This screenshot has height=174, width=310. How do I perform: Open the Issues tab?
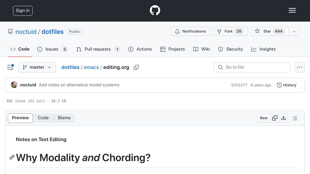pos(53,49)
